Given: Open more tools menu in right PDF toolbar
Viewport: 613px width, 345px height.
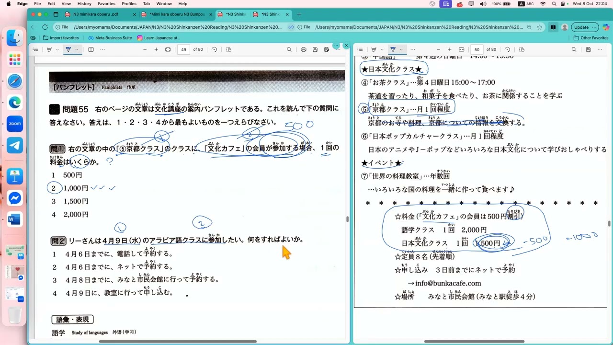Looking at the screenshot, I should pyautogui.click(x=413, y=49).
